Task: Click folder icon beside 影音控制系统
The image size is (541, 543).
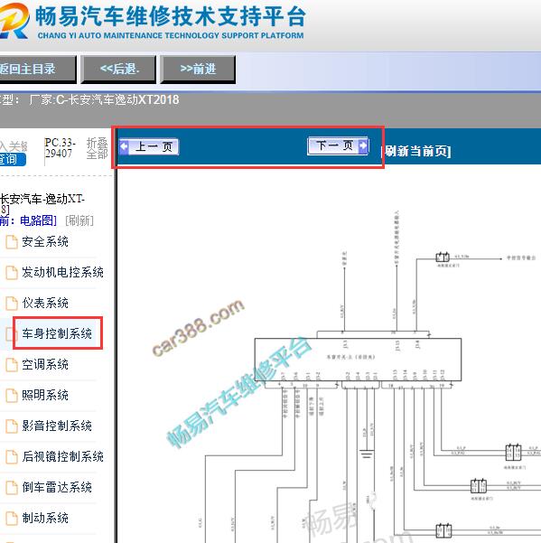Action: click(12, 426)
